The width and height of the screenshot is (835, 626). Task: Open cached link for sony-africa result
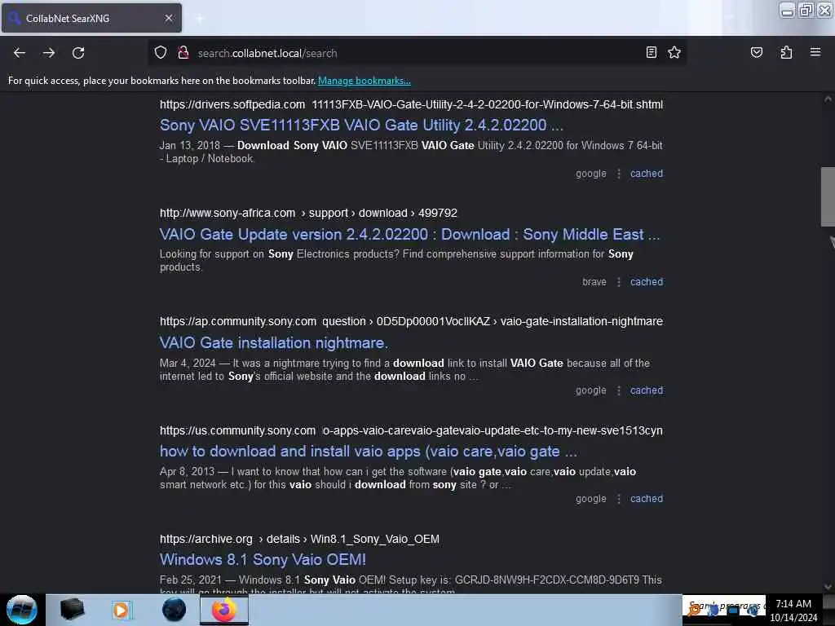coord(647,282)
